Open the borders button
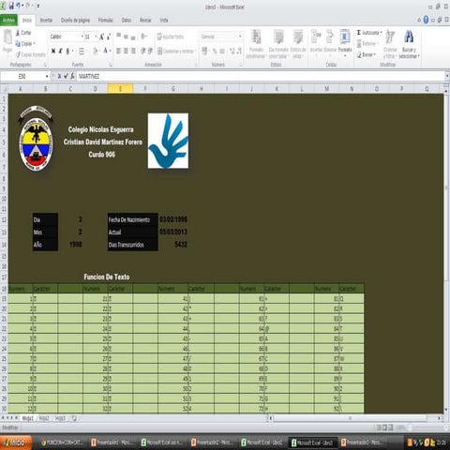 coord(82,51)
